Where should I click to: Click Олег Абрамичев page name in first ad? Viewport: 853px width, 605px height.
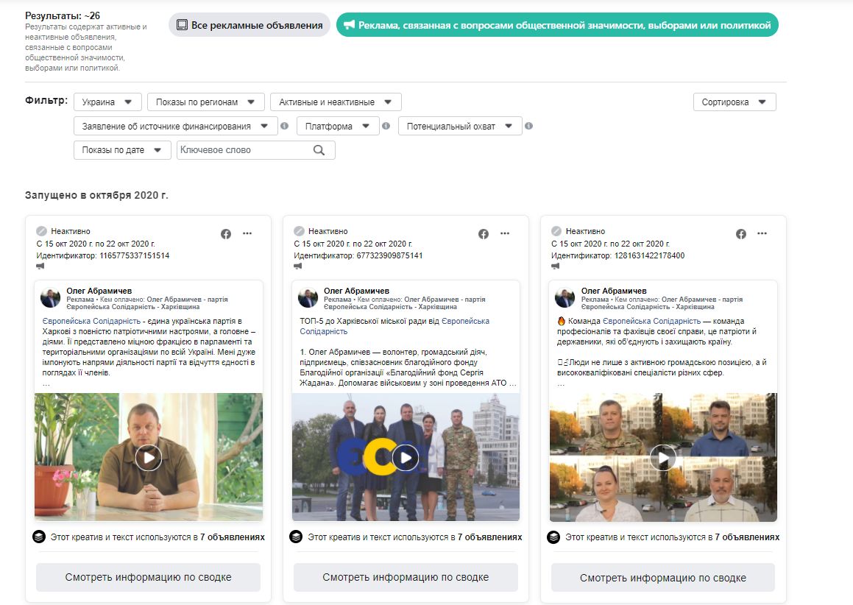[99, 291]
